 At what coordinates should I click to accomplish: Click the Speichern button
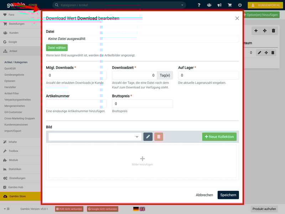tap(228, 195)
